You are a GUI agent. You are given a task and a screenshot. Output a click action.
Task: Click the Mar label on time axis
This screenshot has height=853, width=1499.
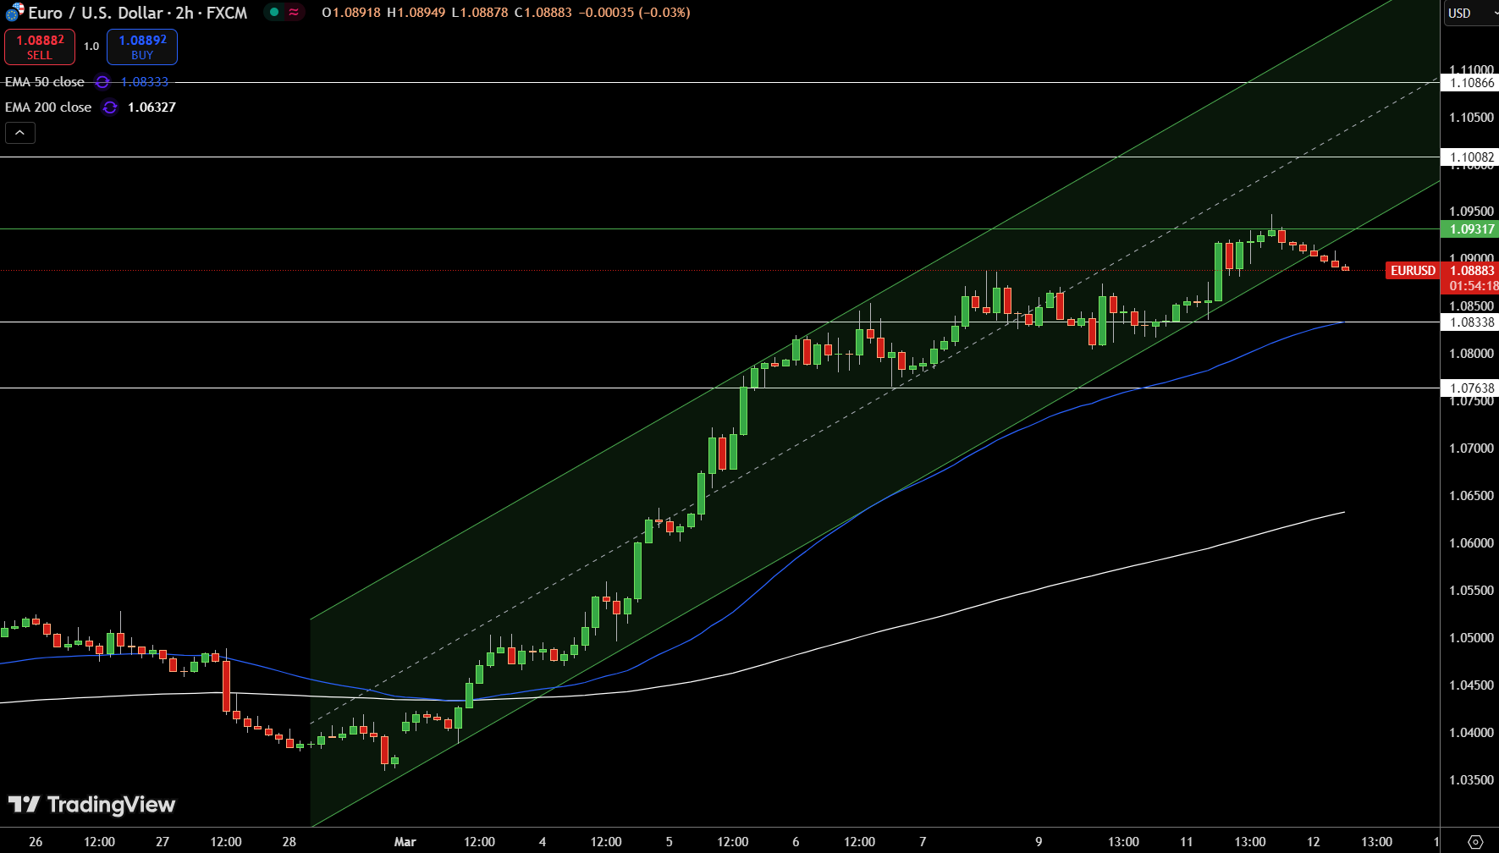click(405, 842)
